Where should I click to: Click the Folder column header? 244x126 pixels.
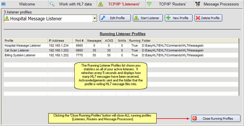(190, 41)
